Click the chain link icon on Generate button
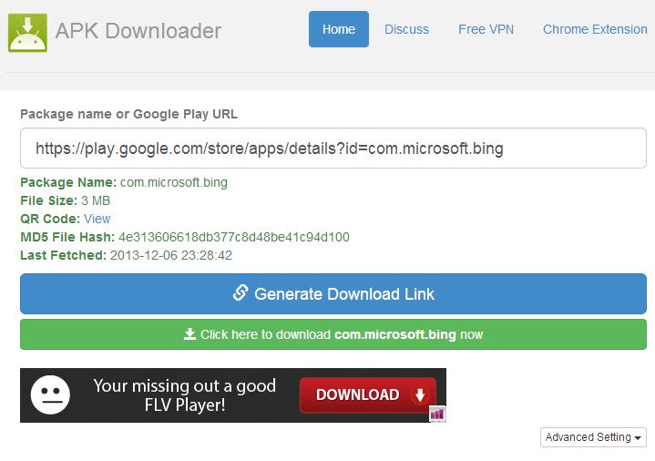The width and height of the screenshot is (655, 461). point(241,293)
